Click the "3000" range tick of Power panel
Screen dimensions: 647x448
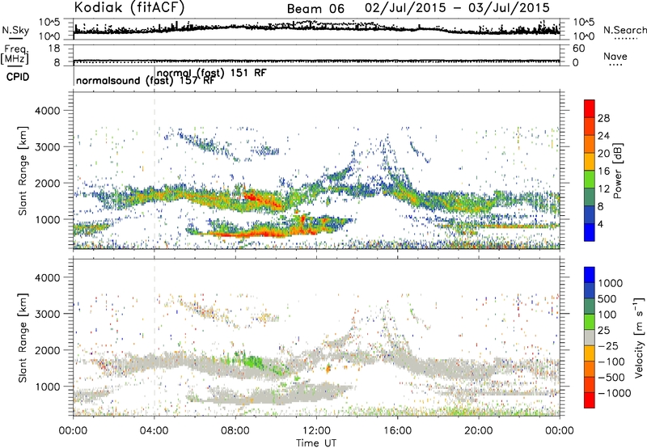pos(48,147)
